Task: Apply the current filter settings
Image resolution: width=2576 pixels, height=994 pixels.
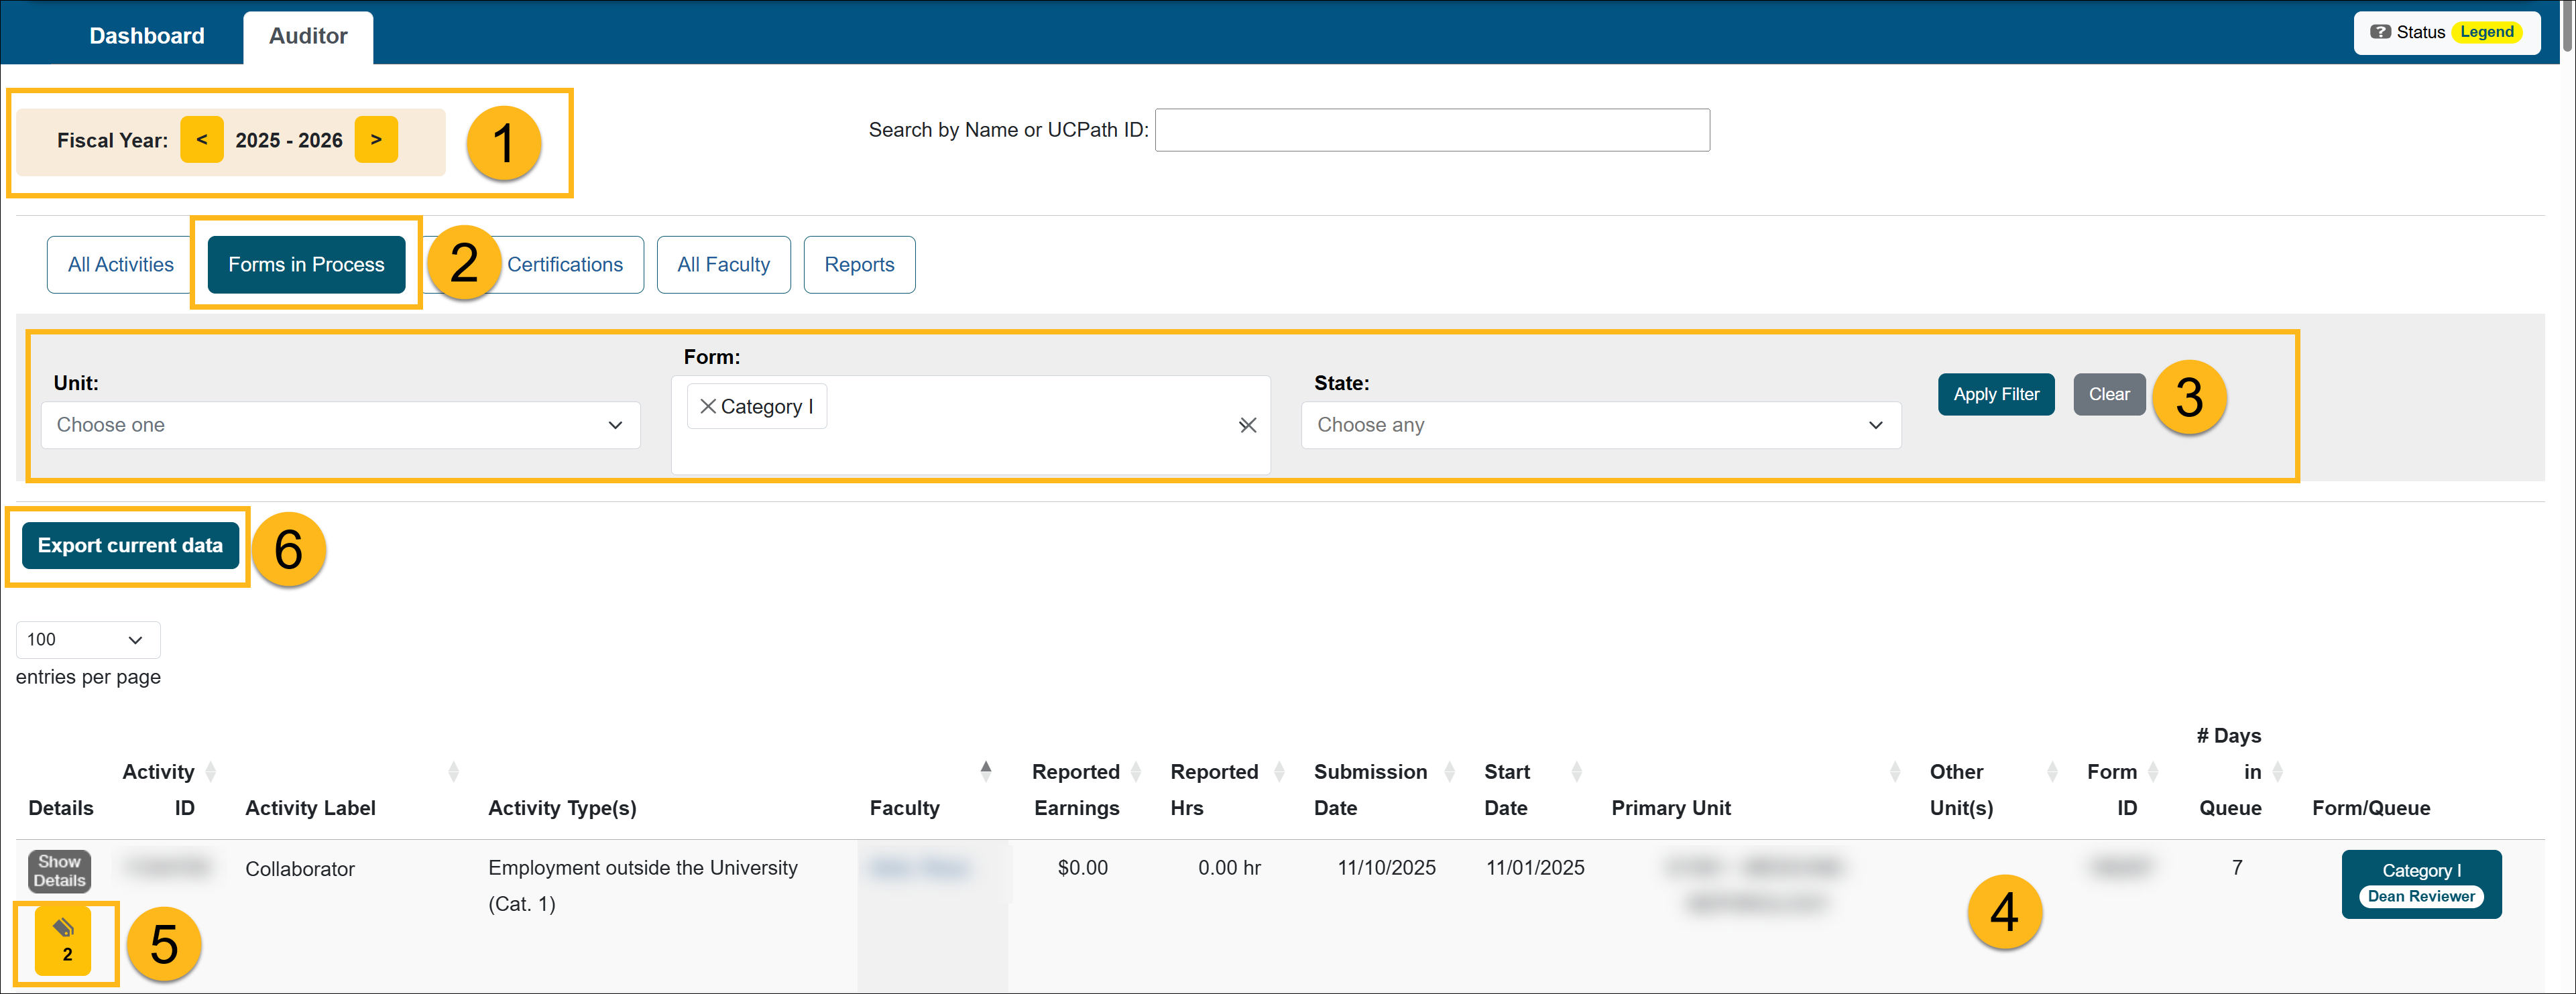Action: pos(1995,393)
